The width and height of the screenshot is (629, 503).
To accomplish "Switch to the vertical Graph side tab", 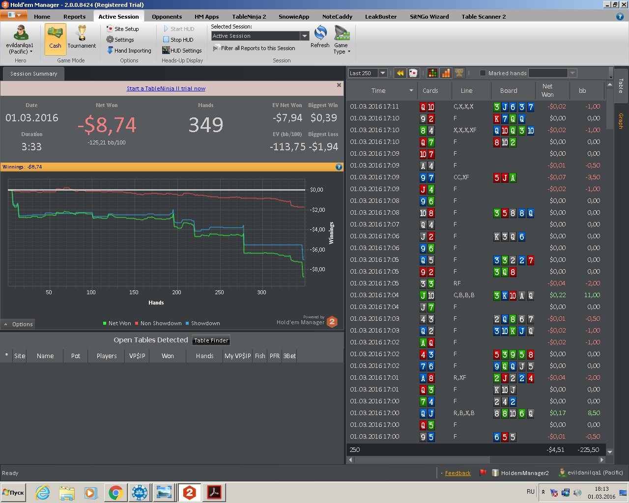I will coord(621,121).
